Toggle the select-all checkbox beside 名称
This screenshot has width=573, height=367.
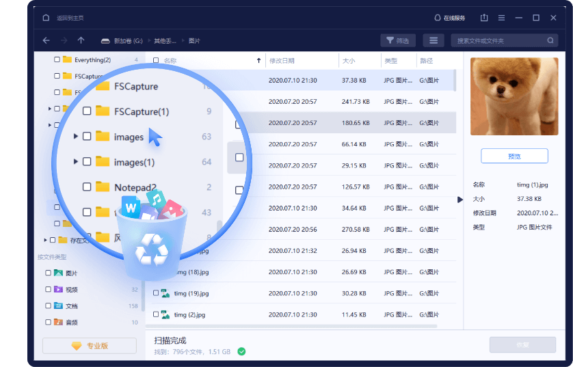pos(156,61)
